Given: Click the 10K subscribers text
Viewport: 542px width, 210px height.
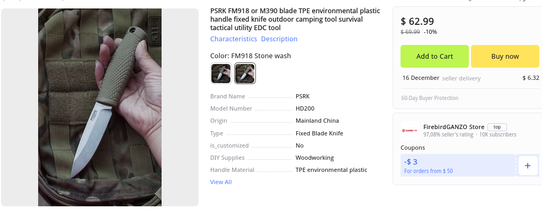Looking at the screenshot, I should (497, 134).
